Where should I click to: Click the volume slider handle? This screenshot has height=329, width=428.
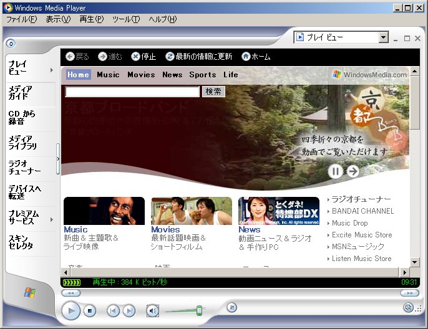pos(199,310)
